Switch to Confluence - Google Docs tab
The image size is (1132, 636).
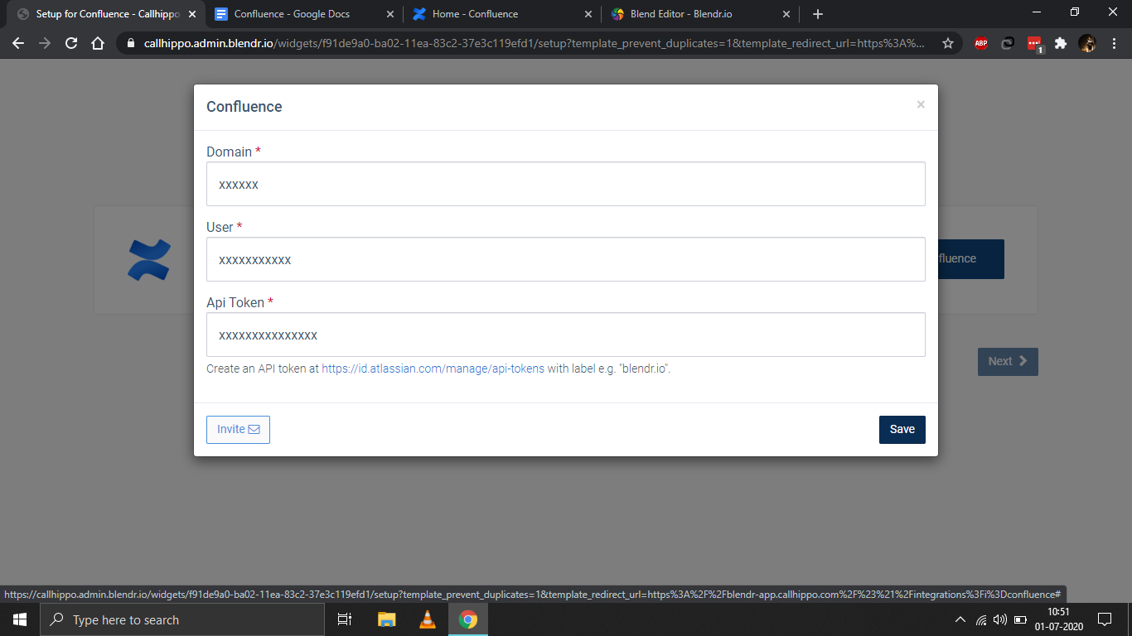point(292,14)
